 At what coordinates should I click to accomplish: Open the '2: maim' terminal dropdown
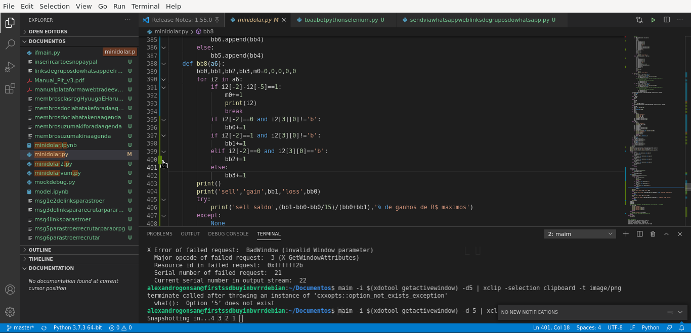580,234
